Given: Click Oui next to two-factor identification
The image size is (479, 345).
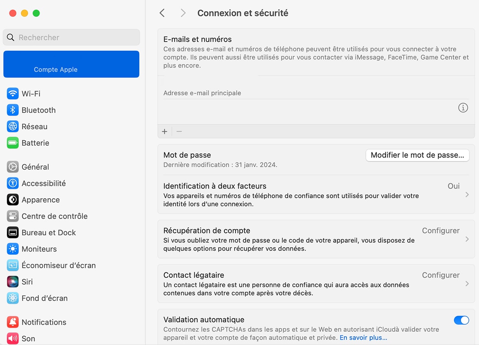Looking at the screenshot, I should (454, 186).
